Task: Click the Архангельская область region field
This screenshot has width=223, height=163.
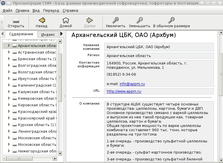Action: [x=159, y=56]
